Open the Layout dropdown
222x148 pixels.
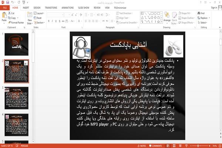[x=39, y=13]
